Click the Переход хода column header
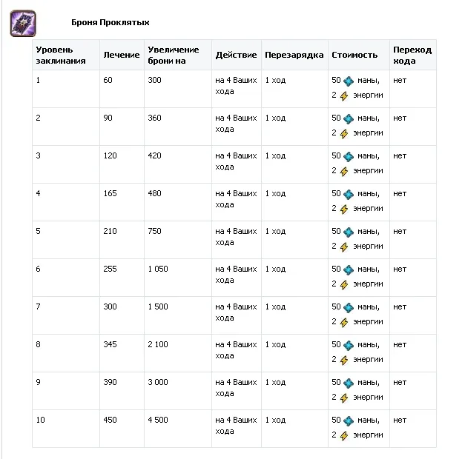This screenshot has height=459, width=465. (x=412, y=55)
